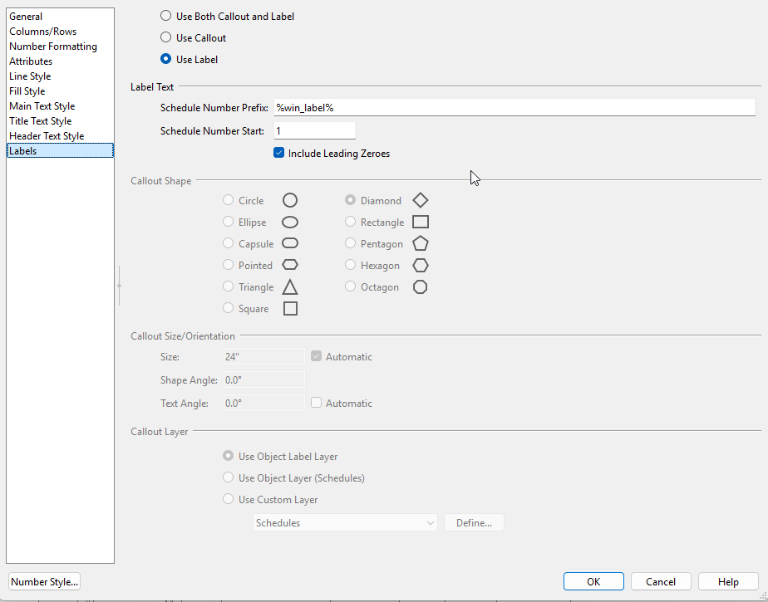Image resolution: width=768 pixels, height=602 pixels.
Task: Uncheck Include Leading Zeroes
Action: pyautogui.click(x=279, y=154)
